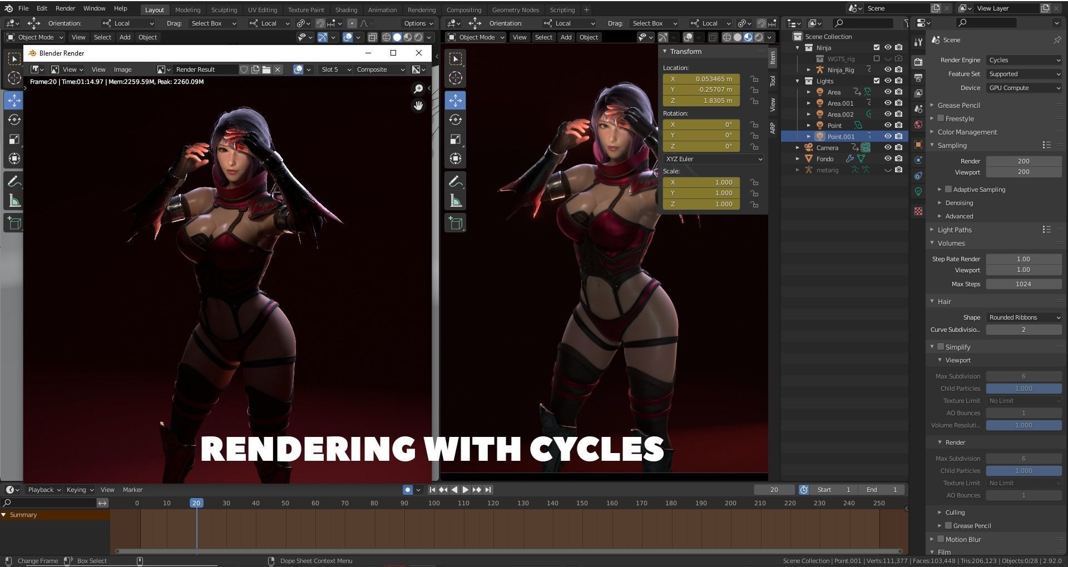Image resolution: width=1068 pixels, height=567 pixels.
Task: Enable the Motion Blur checkbox
Action: (x=941, y=539)
